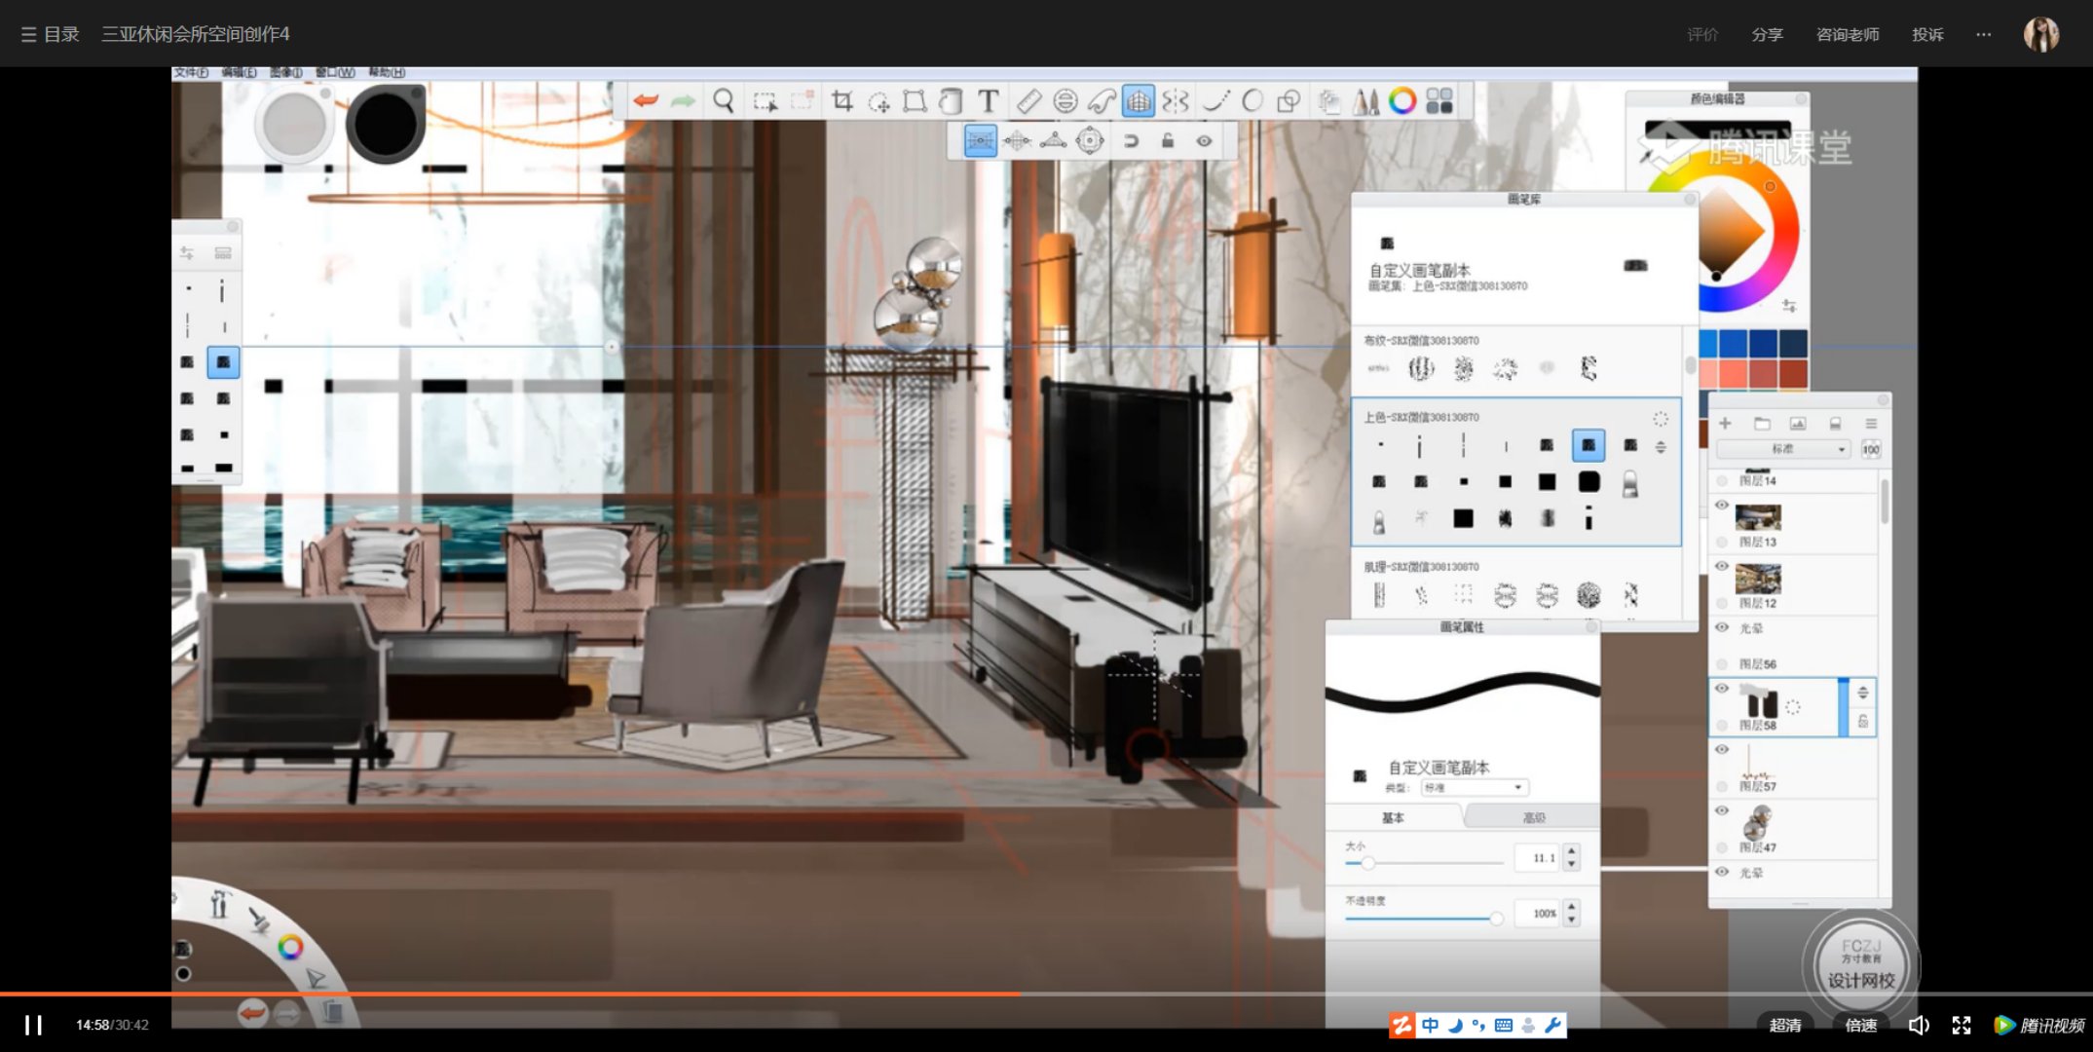Screen dimensions: 2093x1052
Task: Open the 目录 menu
Action: [x=50, y=34]
